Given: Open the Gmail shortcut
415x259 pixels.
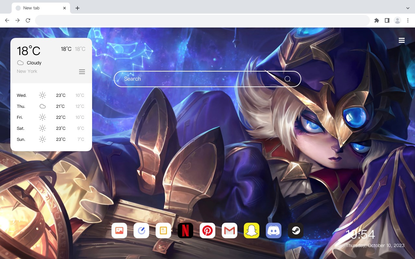Looking at the screenshot, I should coord(230,231).
